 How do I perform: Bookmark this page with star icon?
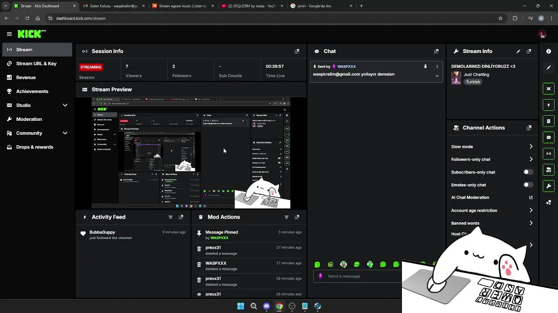click(x=500, y=18)
